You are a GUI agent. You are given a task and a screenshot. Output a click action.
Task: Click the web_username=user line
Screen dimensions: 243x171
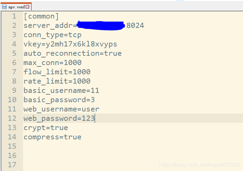point(61,109)
